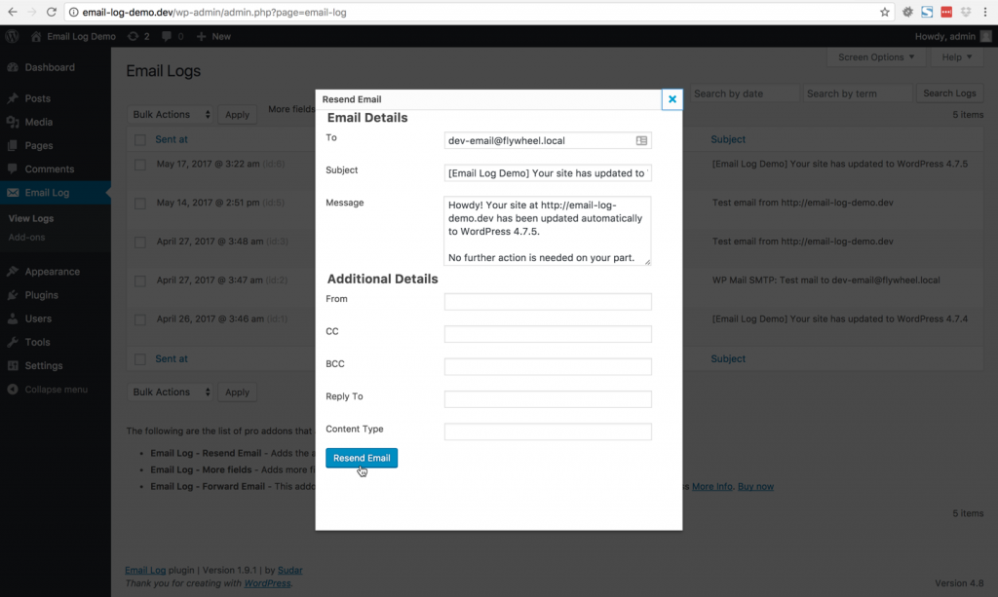The image size is (998, 597).
Task: Open the top Bulk Actions dropdown
Action: pos(170,115)
